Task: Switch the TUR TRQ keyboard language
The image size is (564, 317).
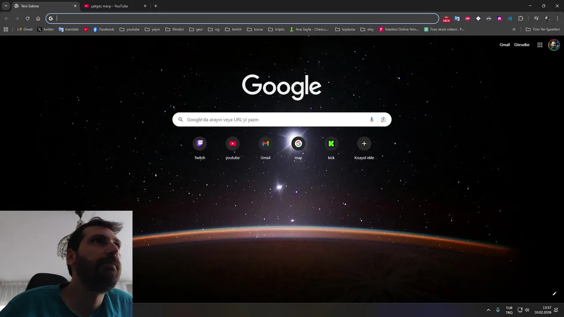Action: pyautogui.click(x=509, y=310)
